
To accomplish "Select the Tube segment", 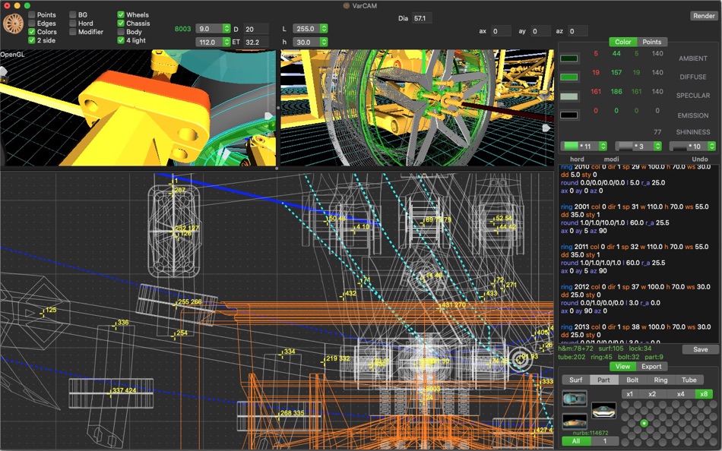I will (x=689, y=380).
